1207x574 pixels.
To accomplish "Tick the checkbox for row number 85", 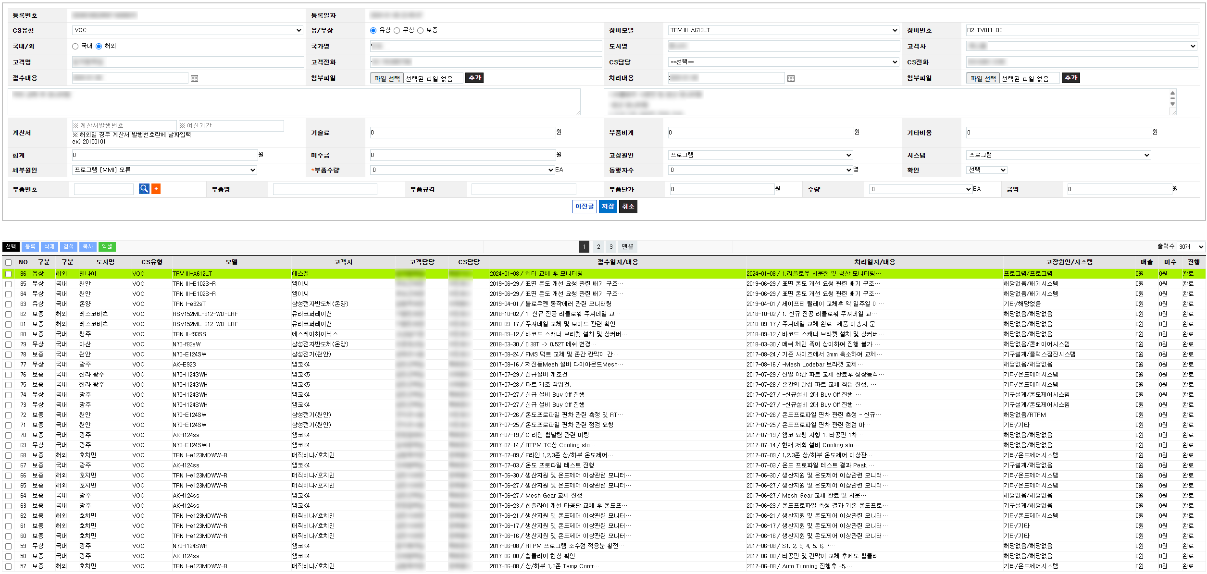I will click(8, 284).
